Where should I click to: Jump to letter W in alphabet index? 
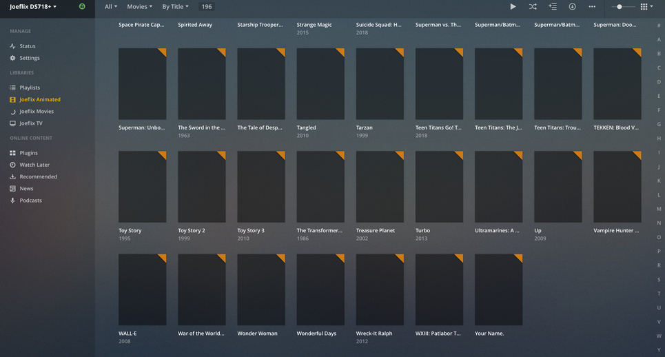point(659,336)
